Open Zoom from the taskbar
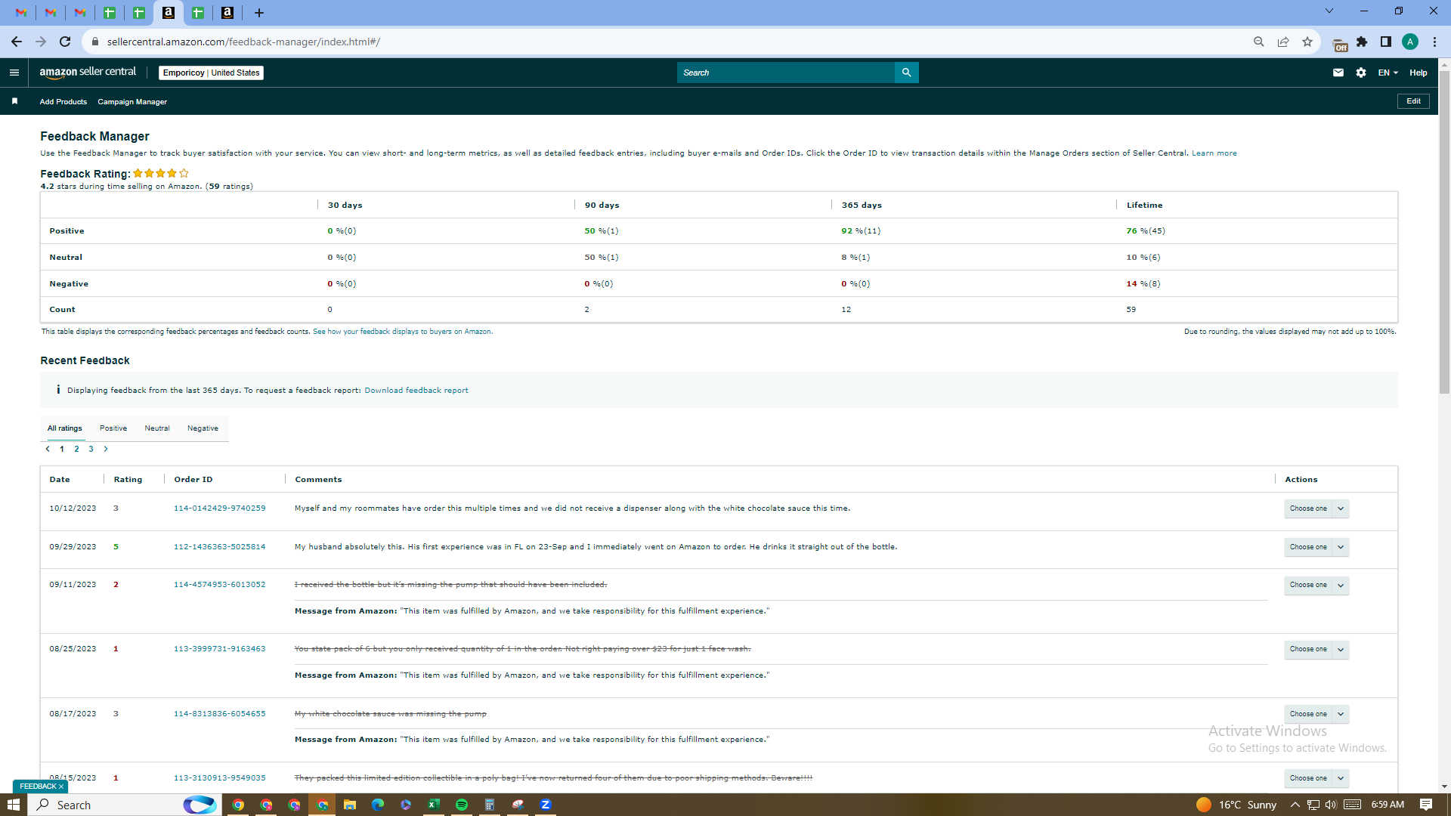The height and width of the screenshot is (816, 1451). pos(546,805)
